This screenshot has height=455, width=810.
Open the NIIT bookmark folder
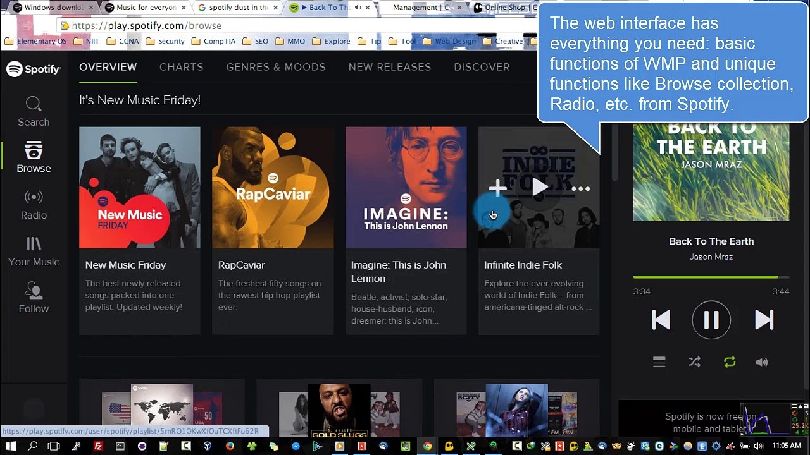coord(87,41)
